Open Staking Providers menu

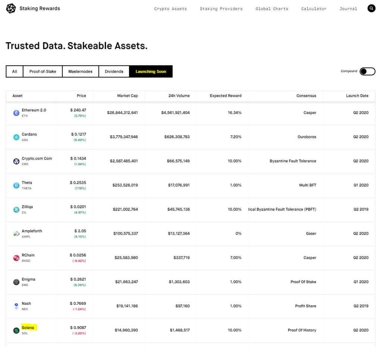pyautogui.click(x=221, y=9)
